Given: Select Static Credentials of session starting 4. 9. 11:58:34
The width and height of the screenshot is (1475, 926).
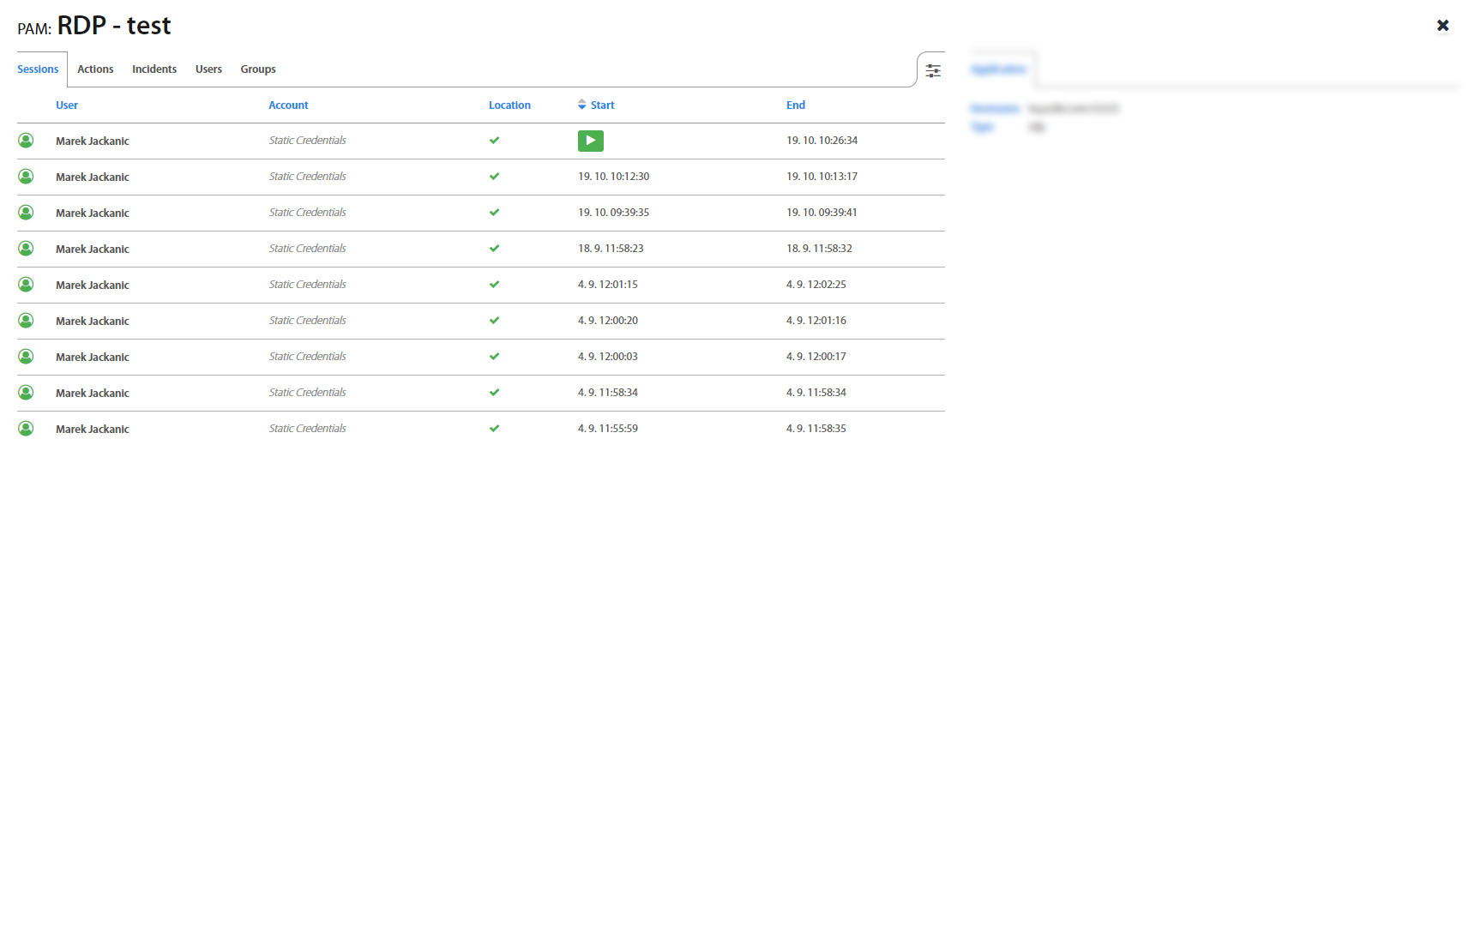Looking at the screenshot, I should [307, 393].
